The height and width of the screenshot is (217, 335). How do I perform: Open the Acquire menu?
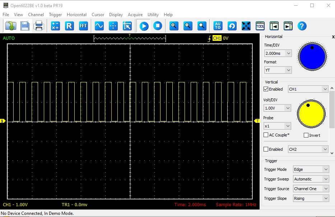click(x=135, y=15)
